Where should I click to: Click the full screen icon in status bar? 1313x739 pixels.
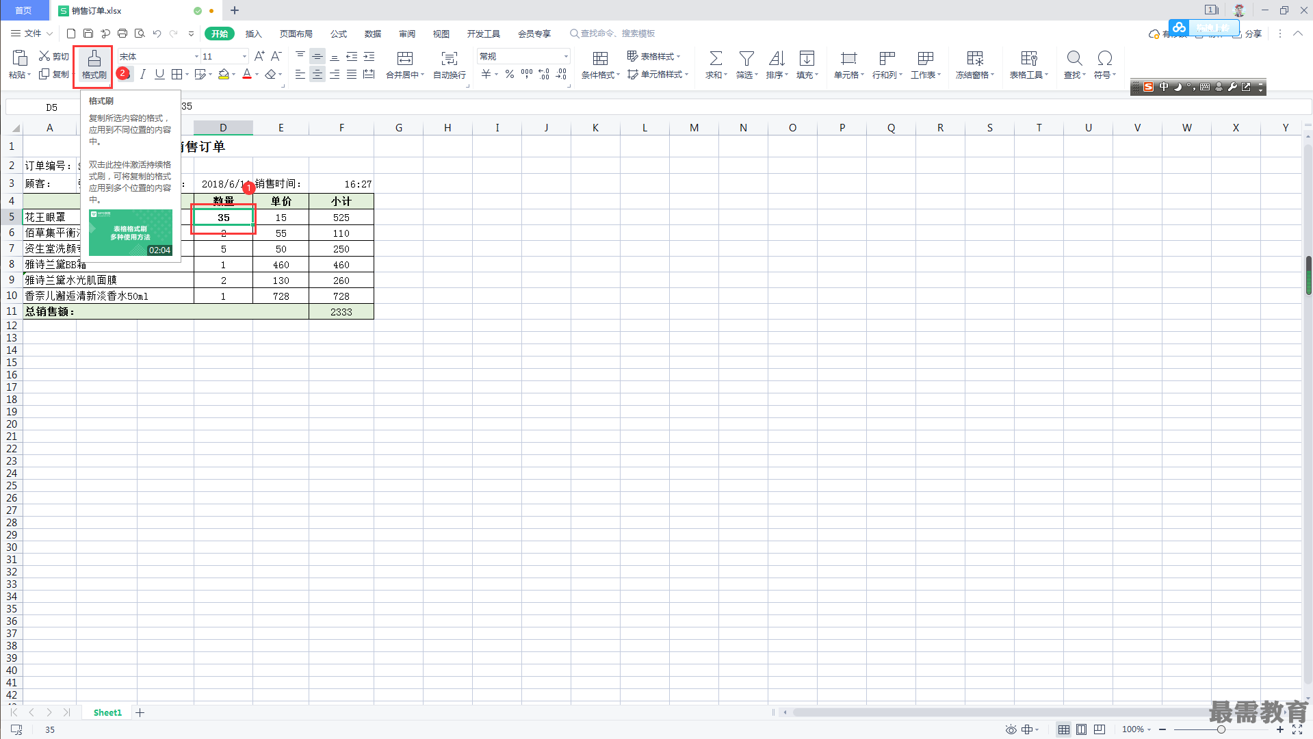[x=1297, y=729]
